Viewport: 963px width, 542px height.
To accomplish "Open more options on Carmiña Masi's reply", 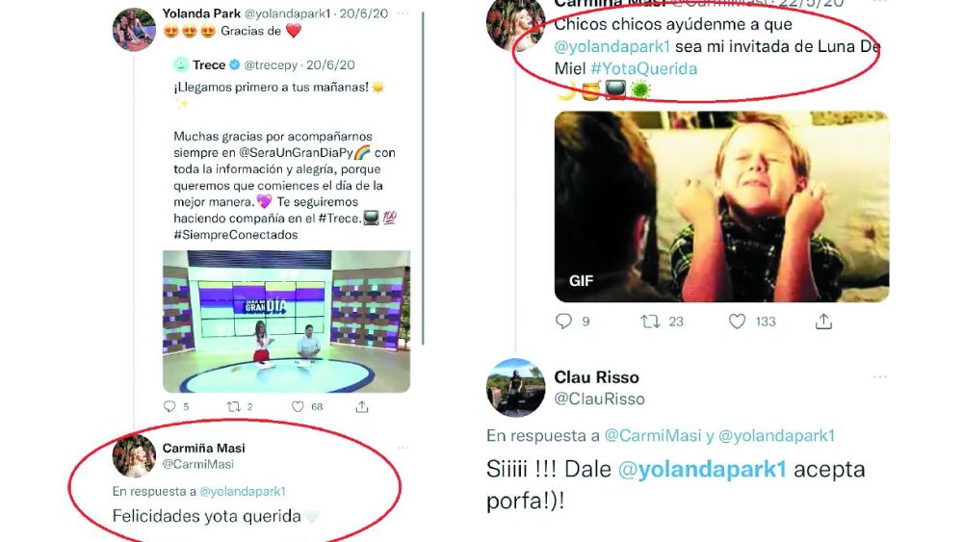I will [x=403, y=448].
